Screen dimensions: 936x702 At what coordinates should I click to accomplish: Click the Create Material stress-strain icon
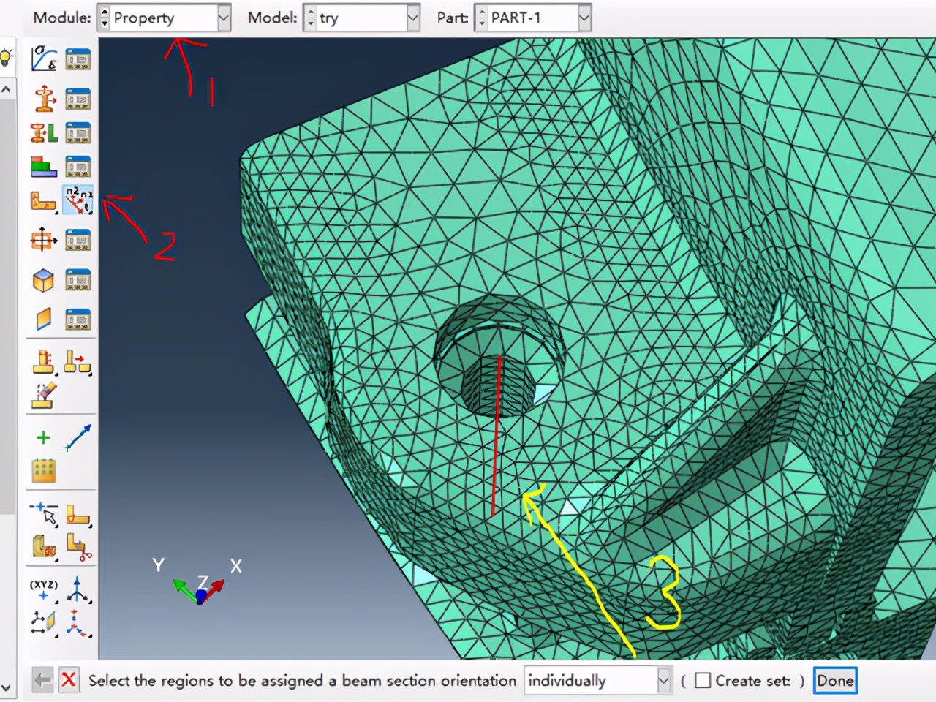pyautogui.click(x=44, y=58)
